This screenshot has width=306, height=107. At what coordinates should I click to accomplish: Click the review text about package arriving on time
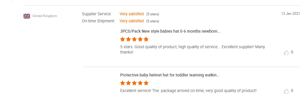(x=188, y=91)
